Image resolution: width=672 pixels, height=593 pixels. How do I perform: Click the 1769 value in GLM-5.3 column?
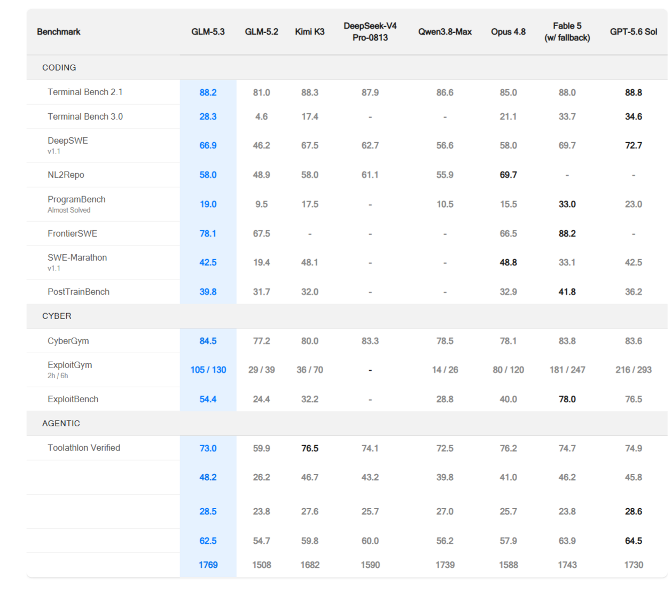pos(208,565)
